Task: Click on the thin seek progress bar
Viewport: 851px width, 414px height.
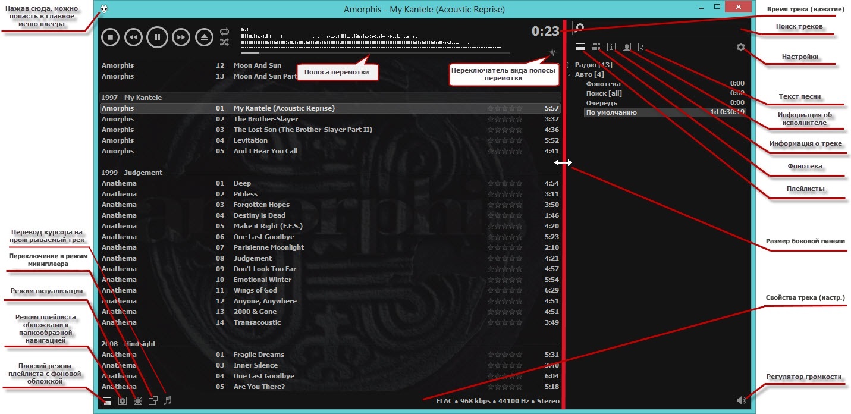Action: pos(375,53)
